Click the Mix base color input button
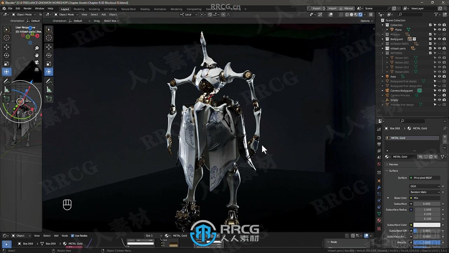The height and width of the screenshot is (253, 449). pos(424,198)
